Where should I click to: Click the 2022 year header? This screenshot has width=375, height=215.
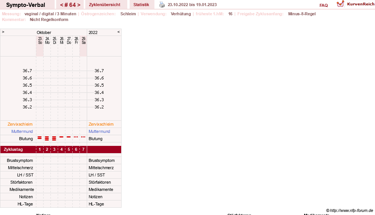pyautogui.click(x=93, y=32)
